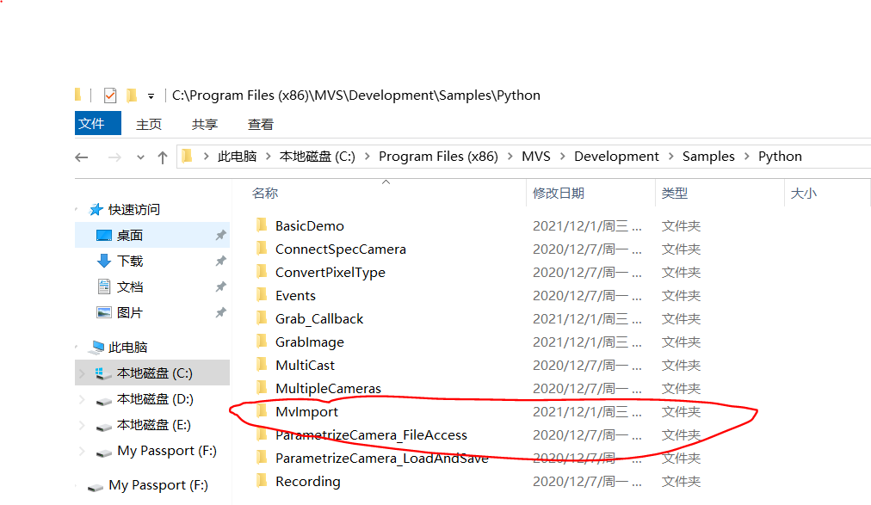Viewport: 871px width, 505px height.
Task: Navigate to Development via the breadcrumb
Action: click(616, 156)
